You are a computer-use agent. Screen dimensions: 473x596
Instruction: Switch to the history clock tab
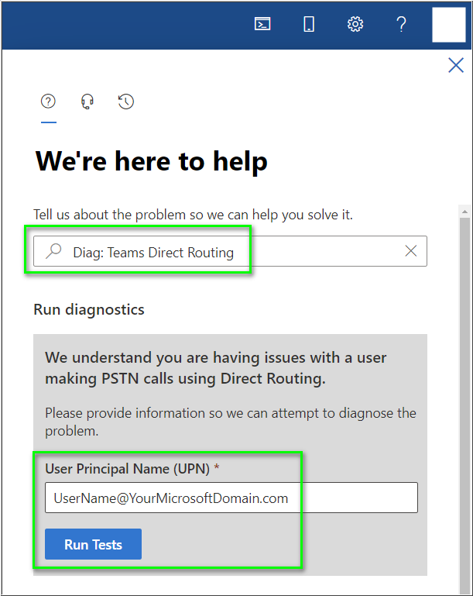tap(126, 102)
